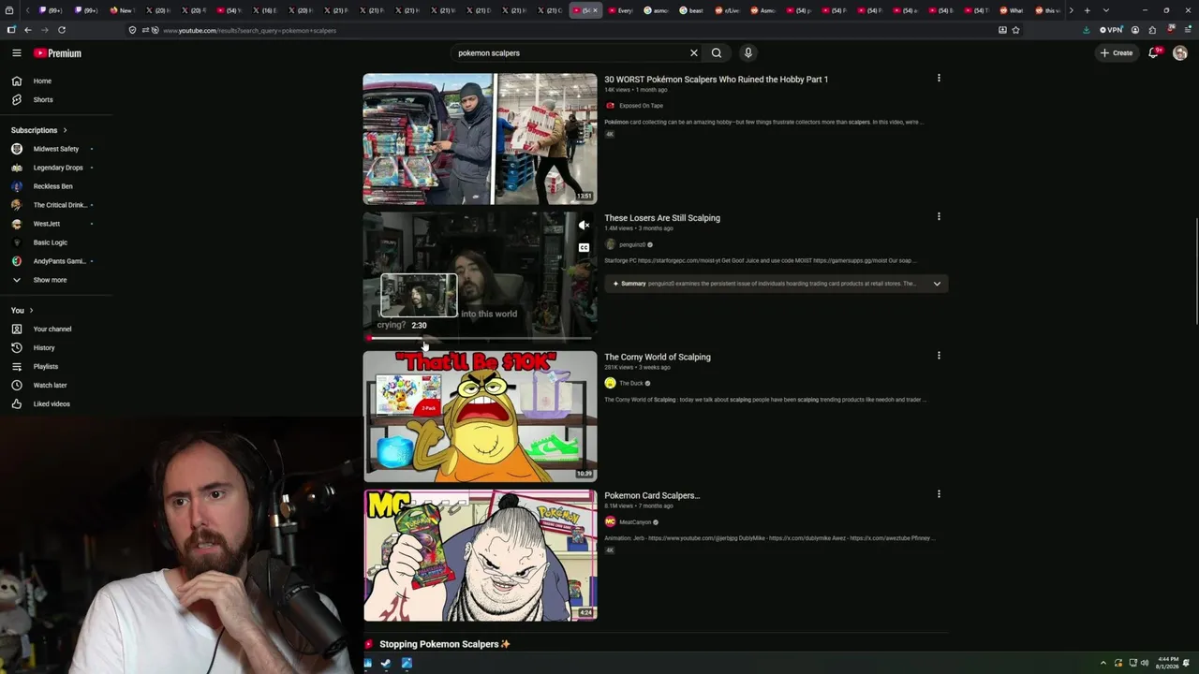Open options for 30 WORST Pokémon Scalpers video
The height and width of the screenshot is (674, 1199).
pyautogui.click(x=939, y=79)
